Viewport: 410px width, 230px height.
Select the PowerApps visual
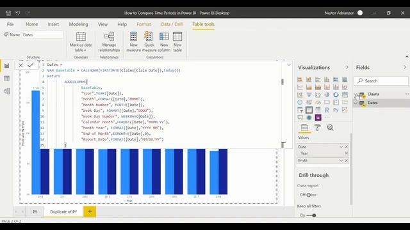pos(318,118)
